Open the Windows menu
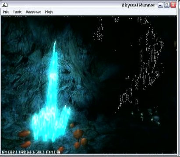This screenshot has height=157, width=180. point(33,12)
